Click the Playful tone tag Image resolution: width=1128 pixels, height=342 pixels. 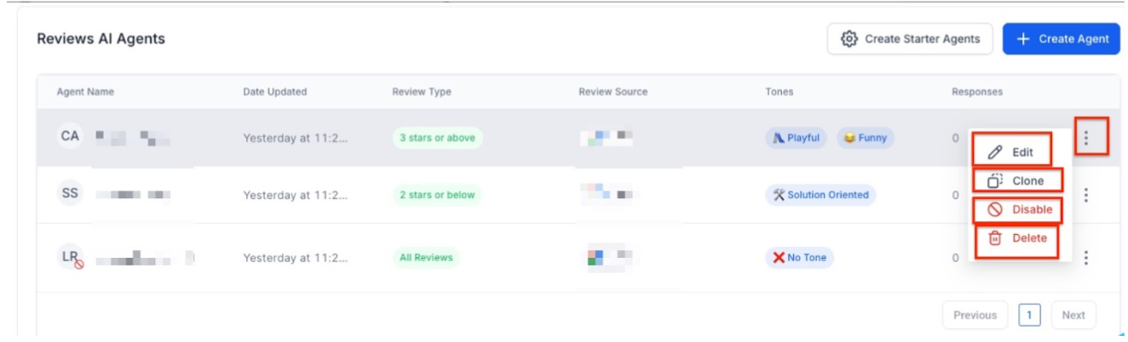796,138
